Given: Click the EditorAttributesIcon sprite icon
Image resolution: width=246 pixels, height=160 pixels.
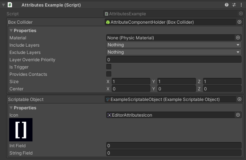Looking at the screenshot, I should [x=109, y=115].
